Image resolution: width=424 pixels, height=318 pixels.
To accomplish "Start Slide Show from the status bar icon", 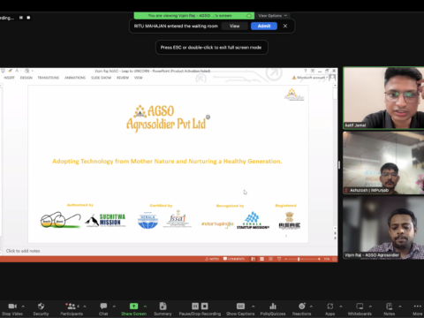I will tap(279, 259).
